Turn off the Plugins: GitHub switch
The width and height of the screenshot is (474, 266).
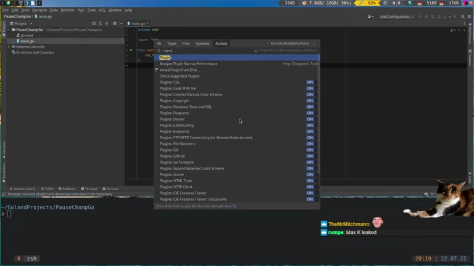tap(310, 156)
